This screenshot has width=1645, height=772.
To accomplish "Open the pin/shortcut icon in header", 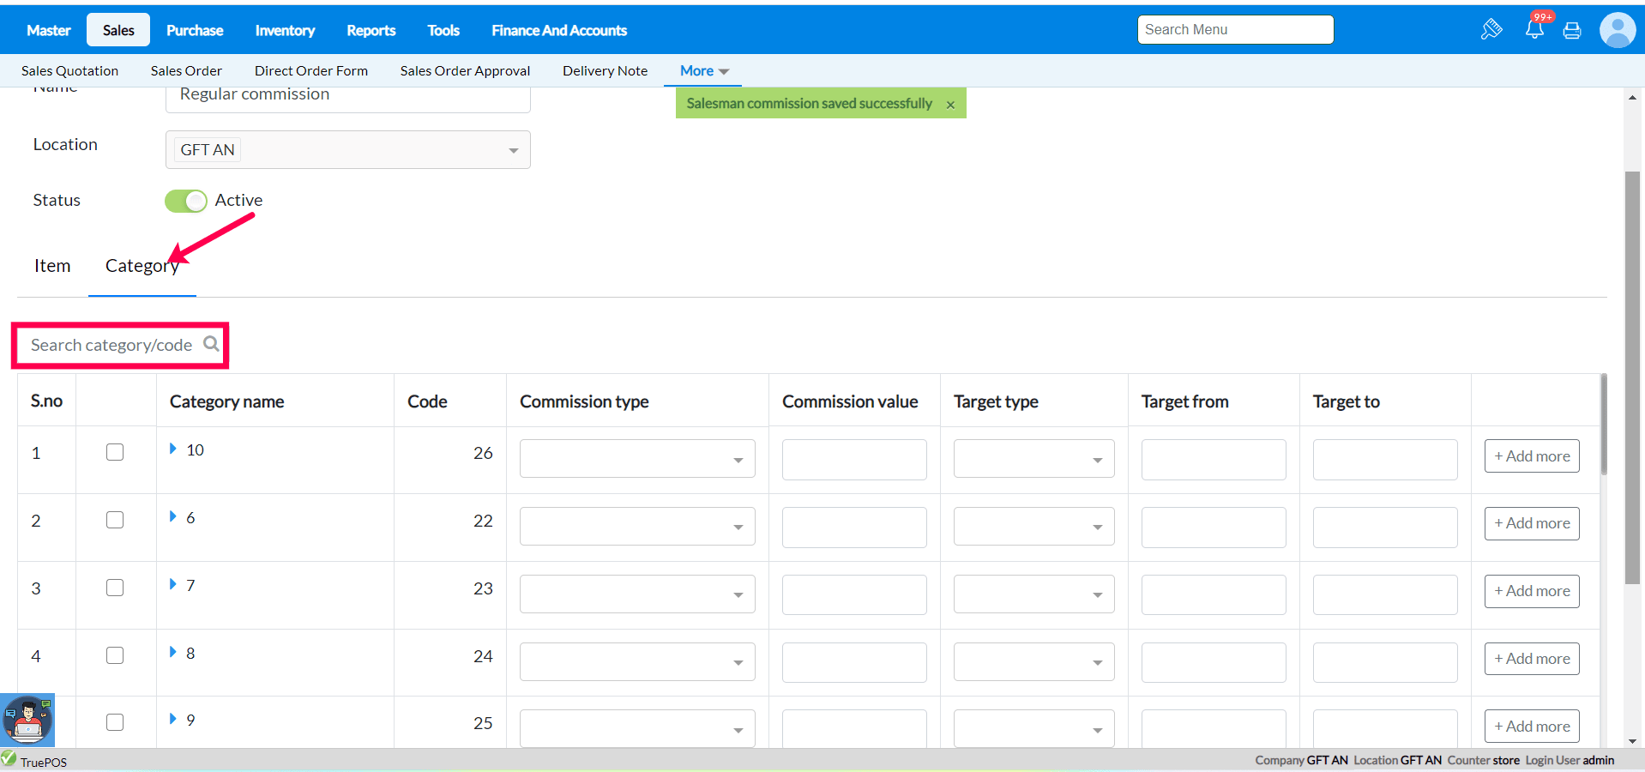I will point(1491,30).
